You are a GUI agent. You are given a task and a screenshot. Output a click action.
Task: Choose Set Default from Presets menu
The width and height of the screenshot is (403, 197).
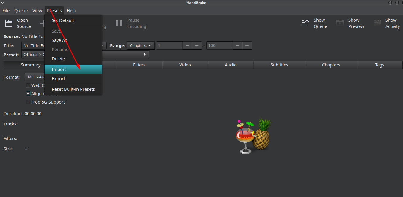coord(73,20)
